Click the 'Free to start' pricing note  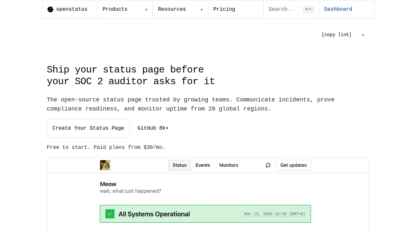[106, 148]
